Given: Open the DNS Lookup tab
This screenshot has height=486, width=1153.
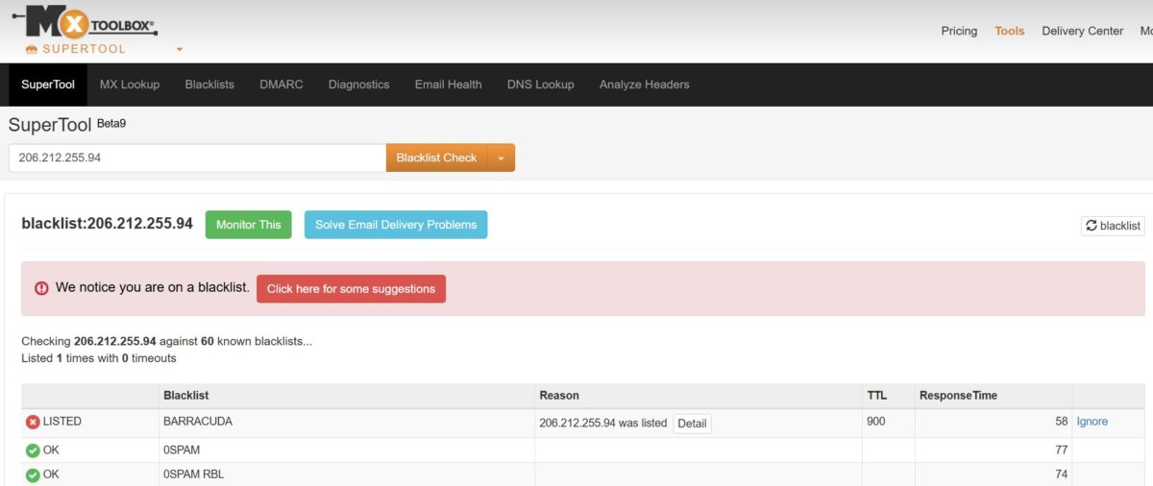Looking at the screenshot, I should coord(540,85).
